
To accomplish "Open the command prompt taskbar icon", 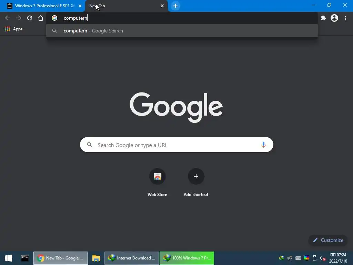I will 25,258.
